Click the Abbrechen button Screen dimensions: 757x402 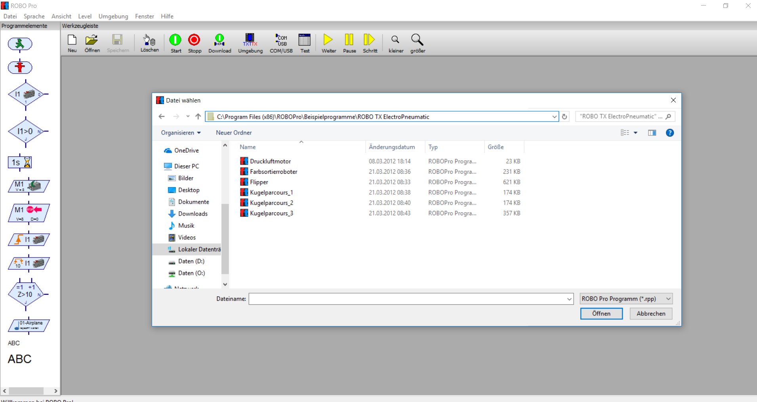651,314
